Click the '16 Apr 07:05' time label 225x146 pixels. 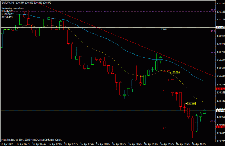click(x=55, y=144)
